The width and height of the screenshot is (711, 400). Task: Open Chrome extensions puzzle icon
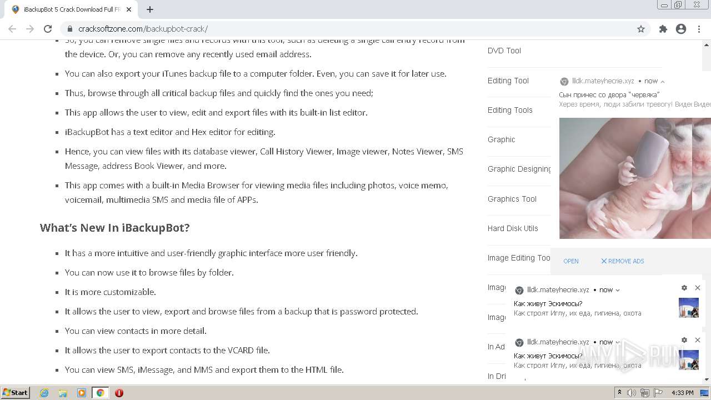point(663,29)
